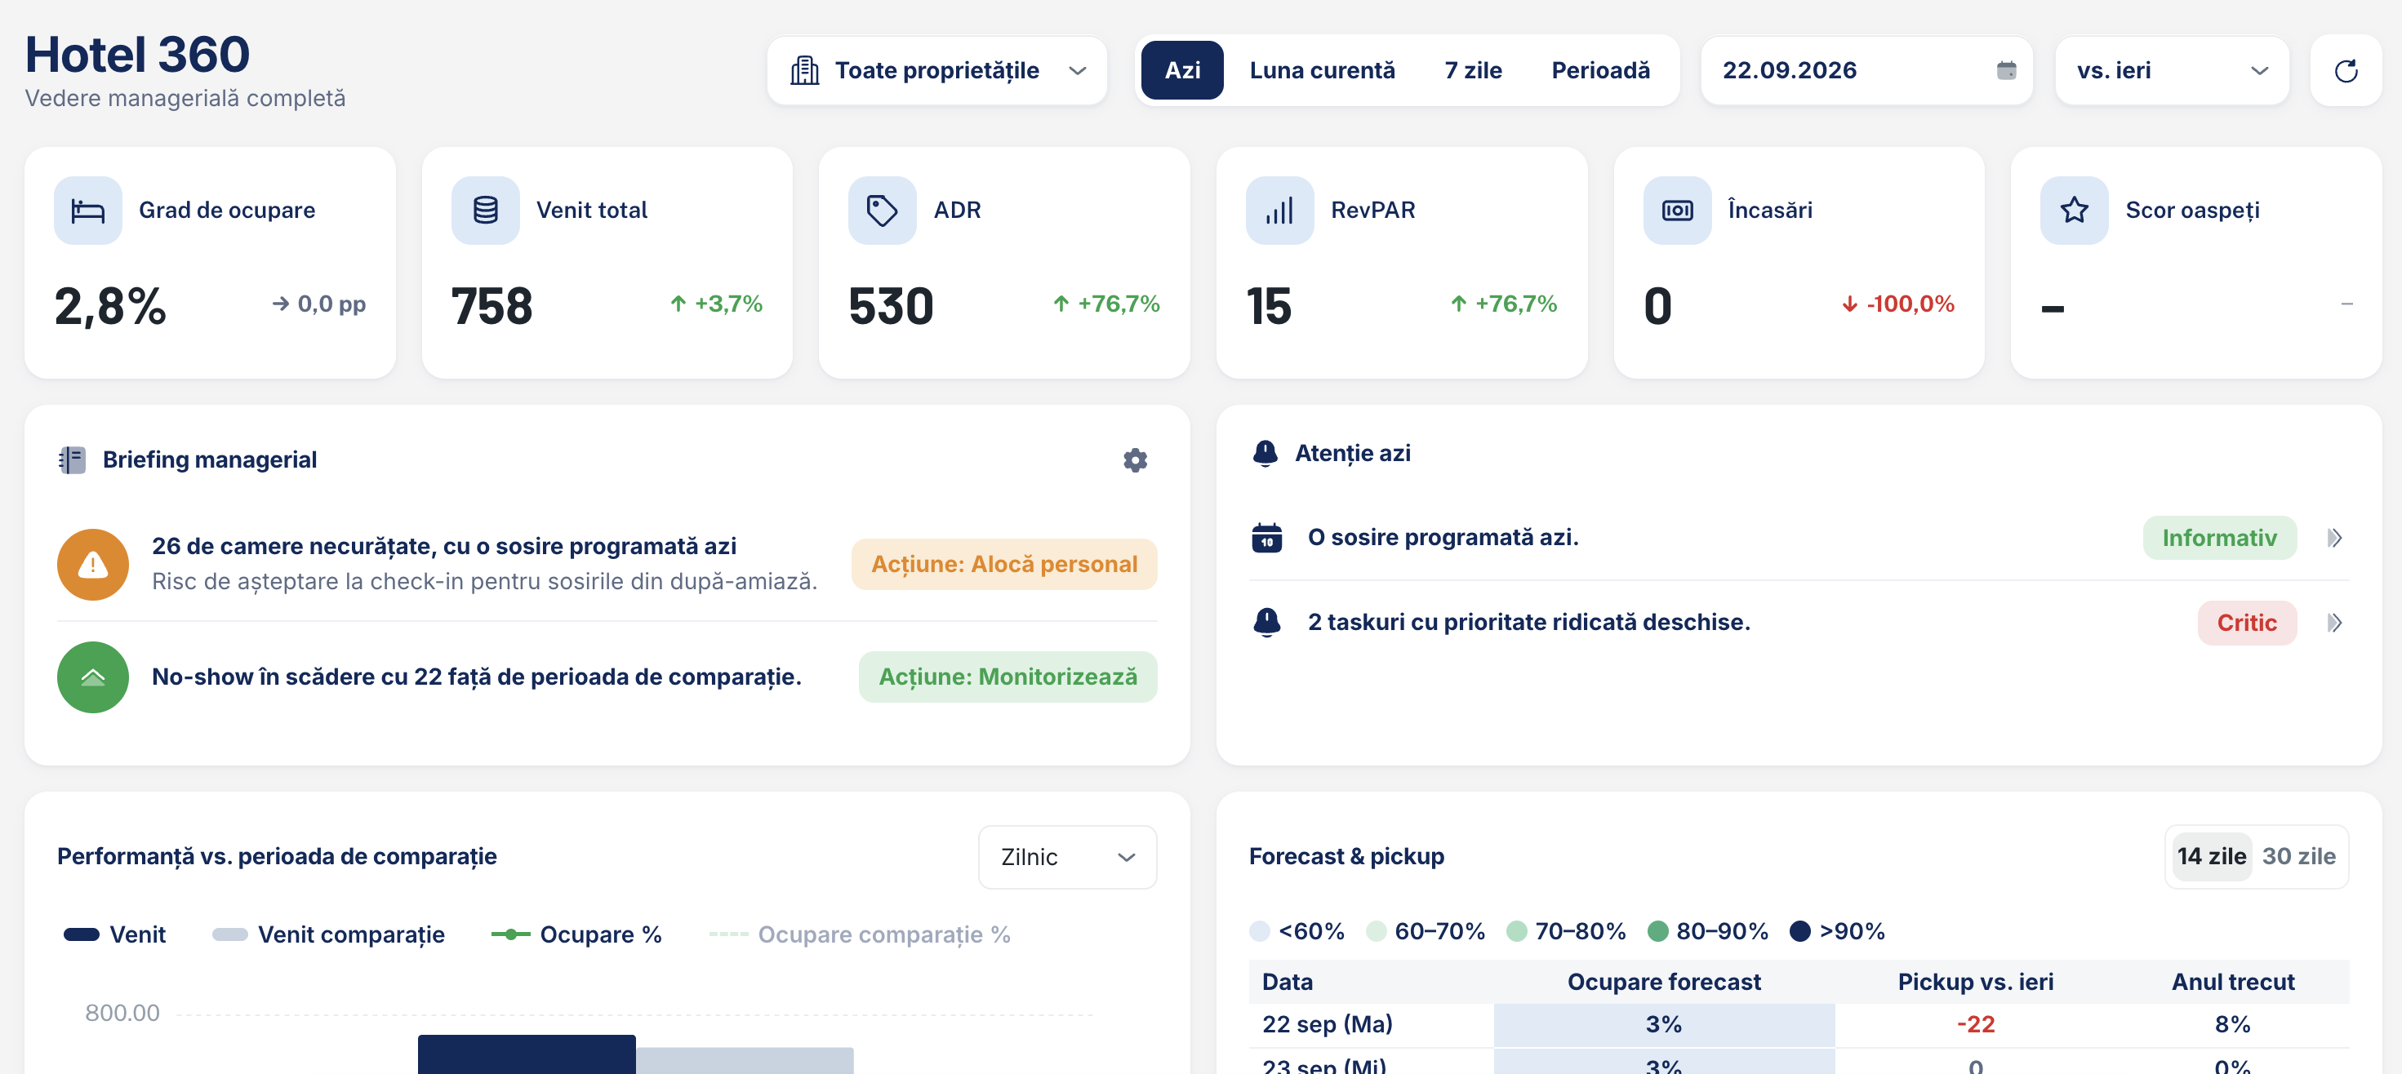Open the calendar icon in date field

click(x=2006, y=71)
